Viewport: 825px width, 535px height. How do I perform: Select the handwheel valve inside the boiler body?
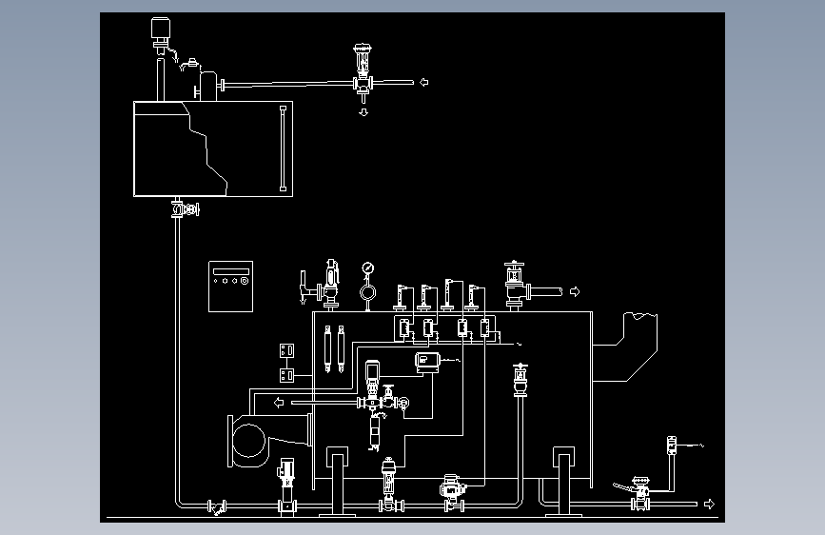coord(521,379)
